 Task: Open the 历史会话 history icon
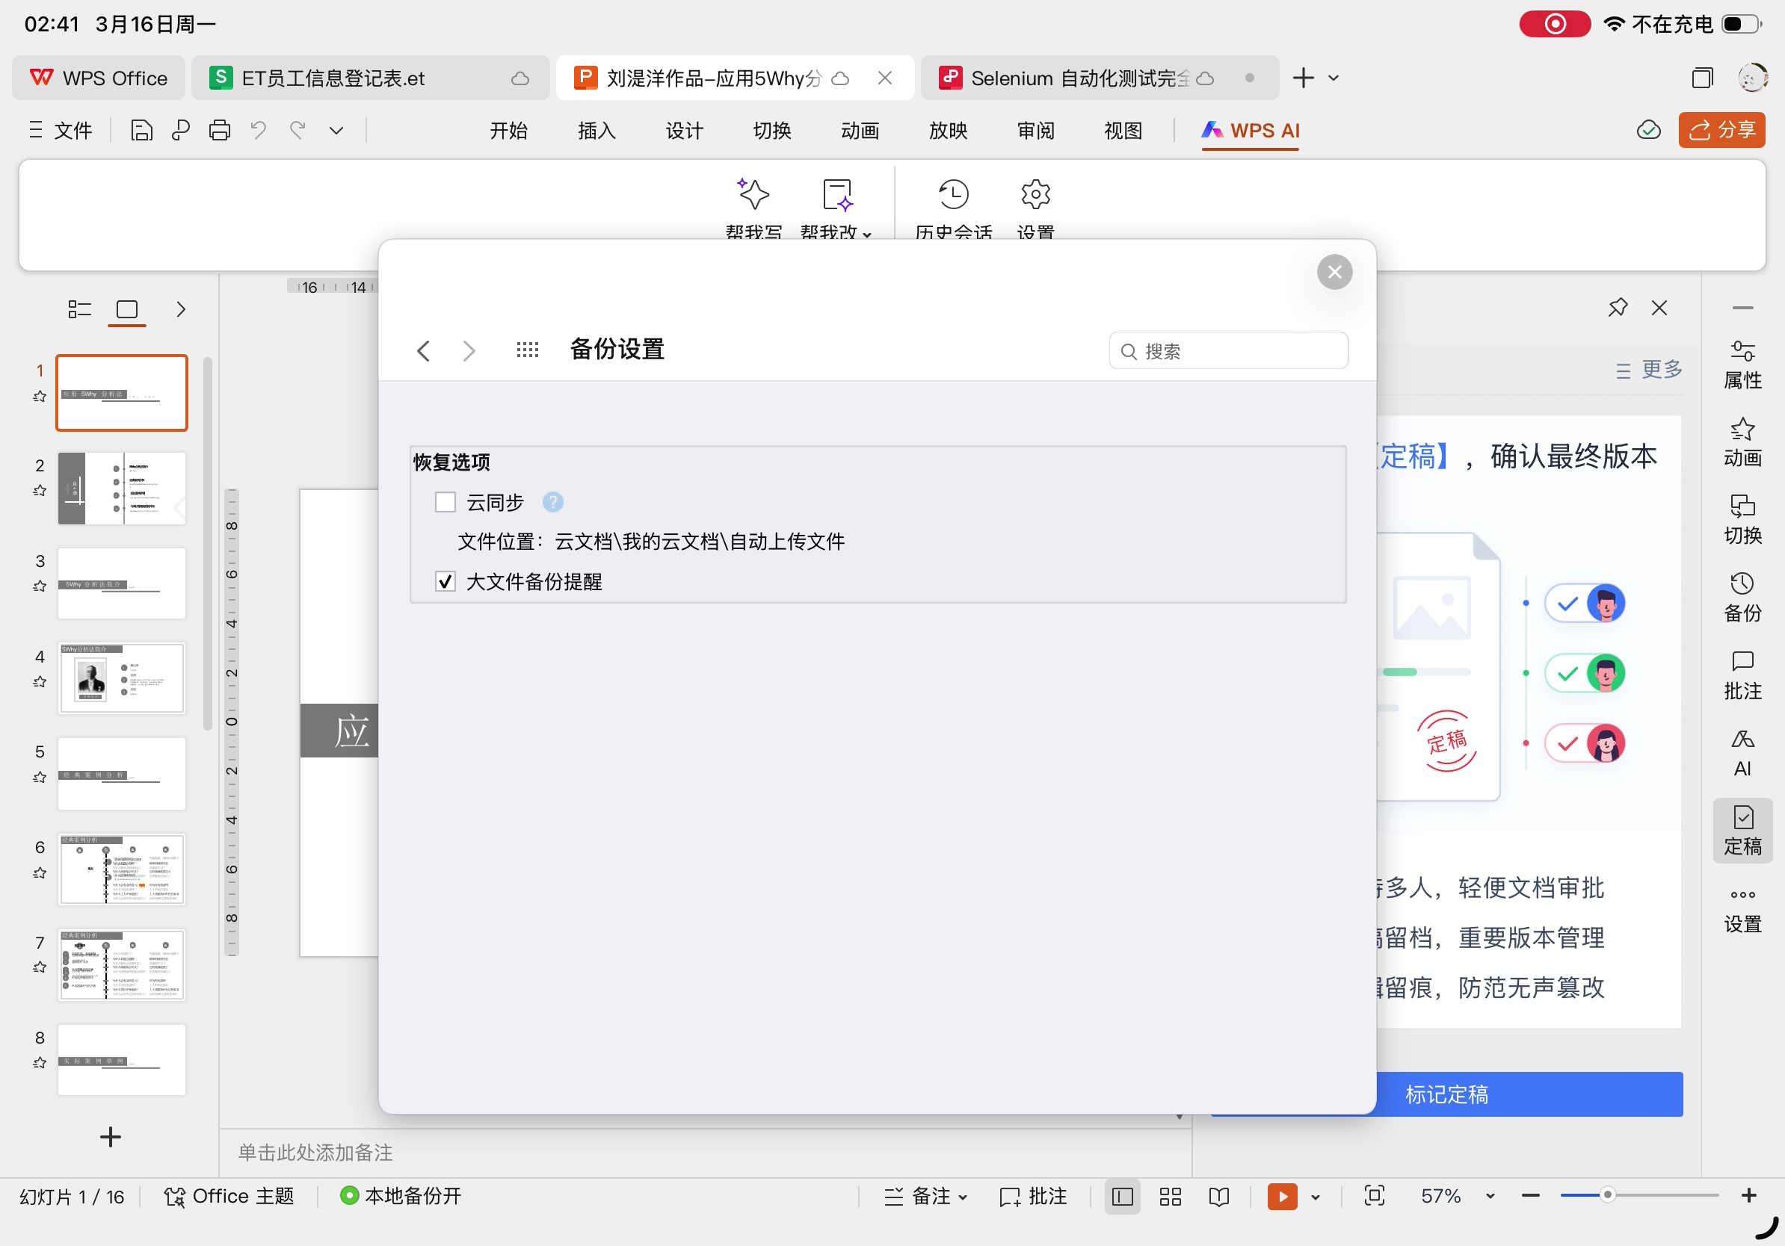click(x=953, y=195)
